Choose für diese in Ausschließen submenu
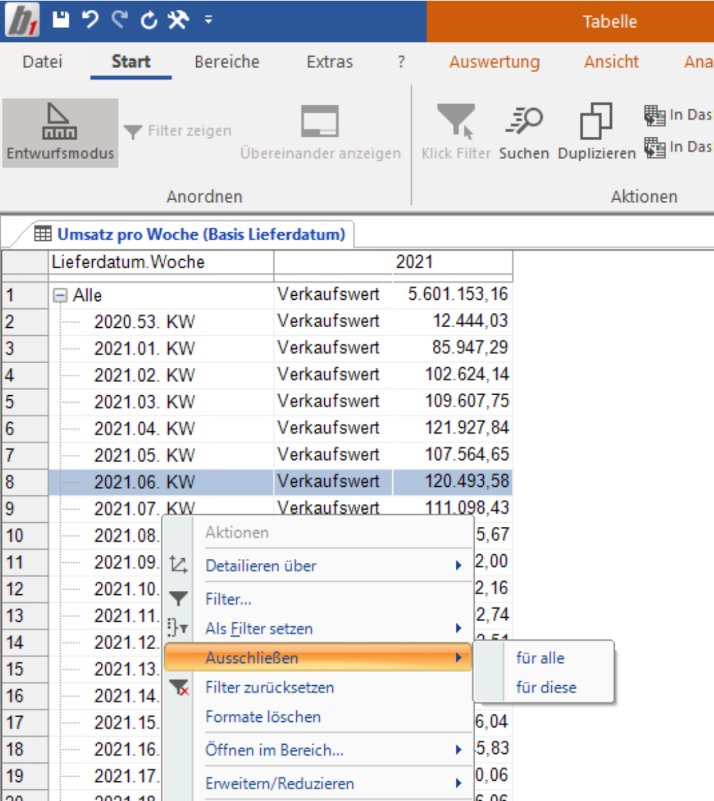 [x=544, y=688]
